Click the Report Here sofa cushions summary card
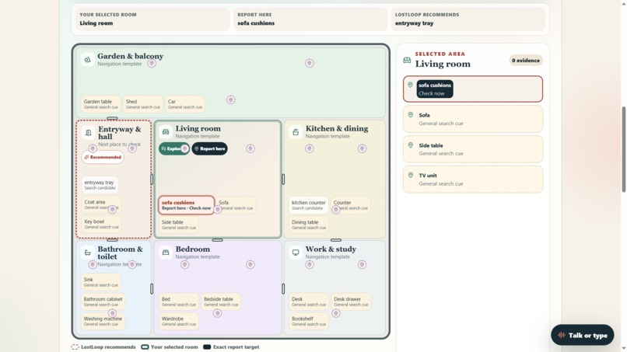Viewport: 627px width, 352px height. click(x=310, y=19)
